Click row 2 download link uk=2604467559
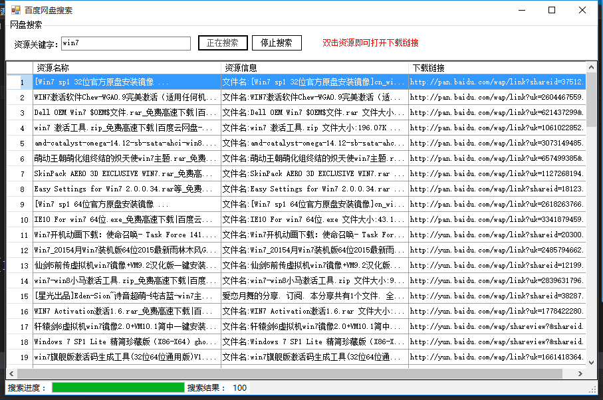Screen dimensions: 603x400 tap(497, 97)
